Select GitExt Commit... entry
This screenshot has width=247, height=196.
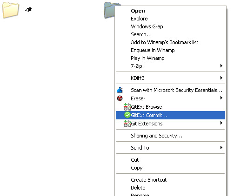coord(170,115)
